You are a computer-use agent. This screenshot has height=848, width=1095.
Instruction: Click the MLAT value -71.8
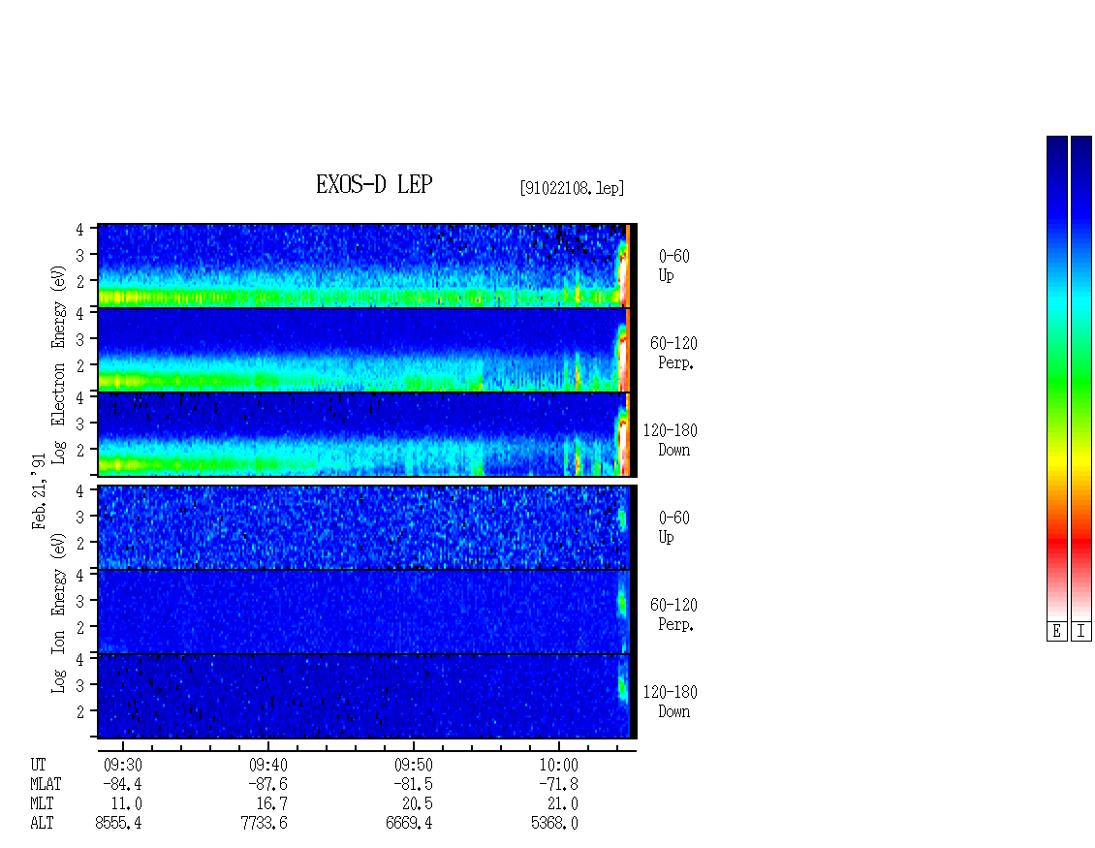click(x=559, y=784)
